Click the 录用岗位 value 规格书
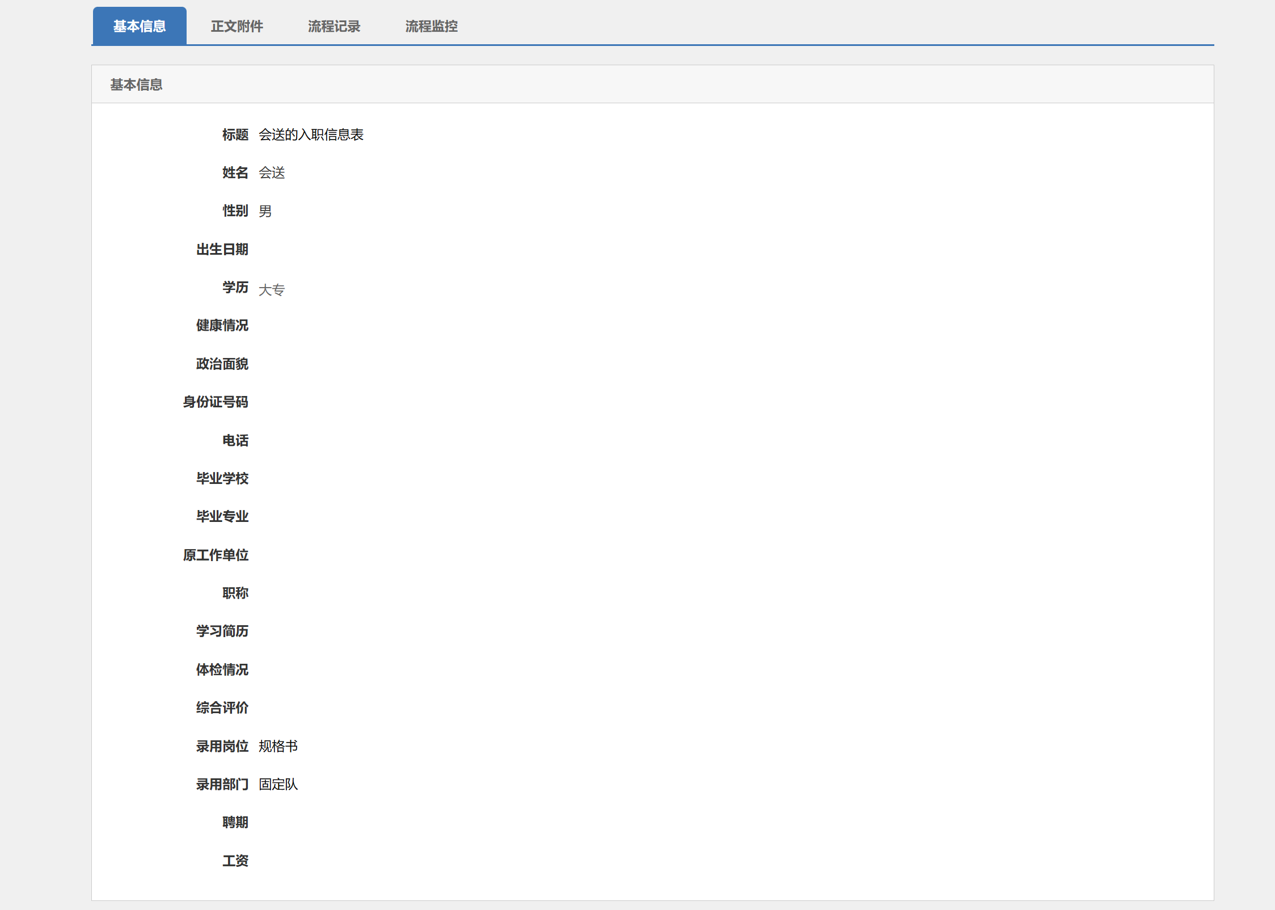The height and width of the screenshot is (910, 1275). (x=278, y=746)
